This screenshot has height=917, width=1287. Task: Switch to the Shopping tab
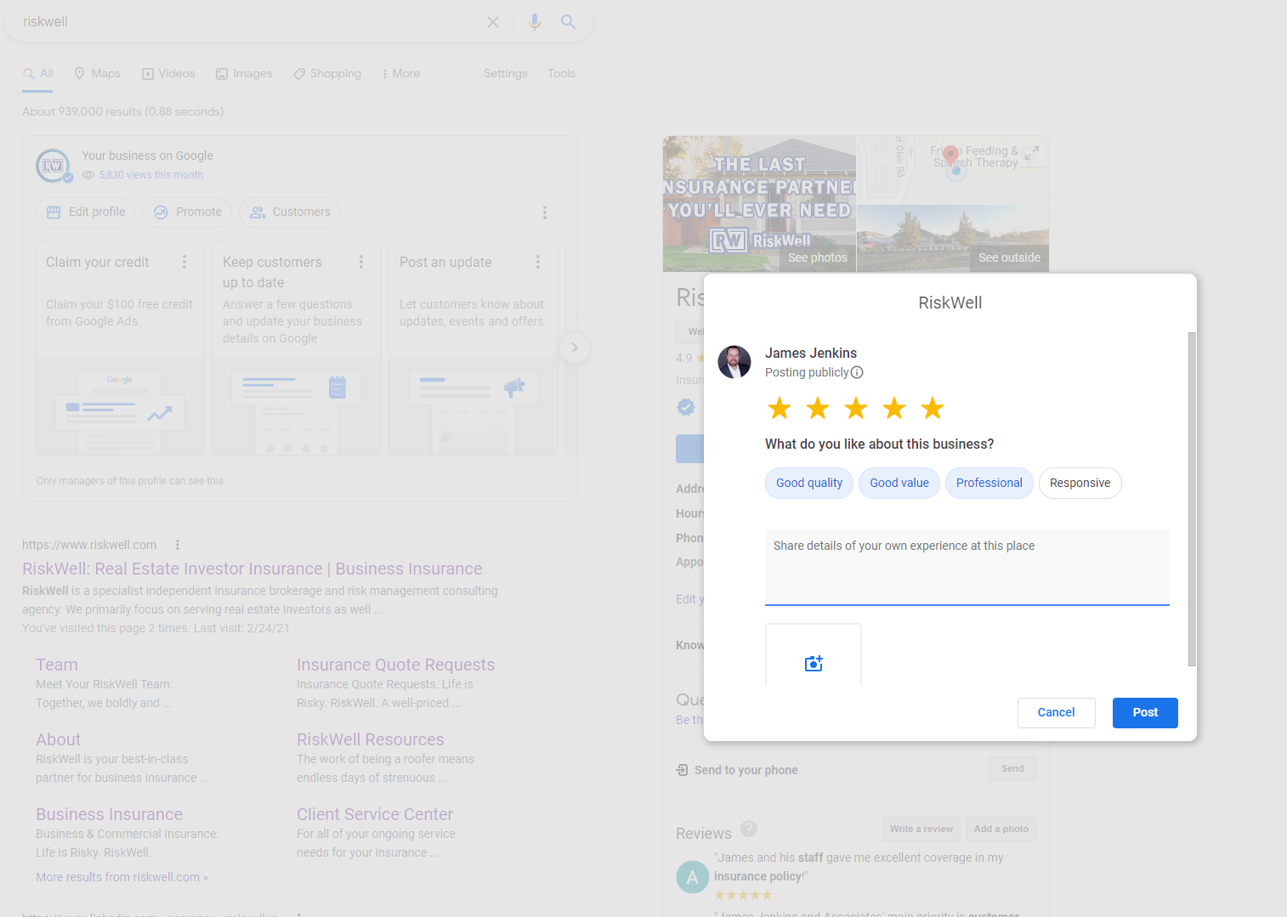point(327,74)
